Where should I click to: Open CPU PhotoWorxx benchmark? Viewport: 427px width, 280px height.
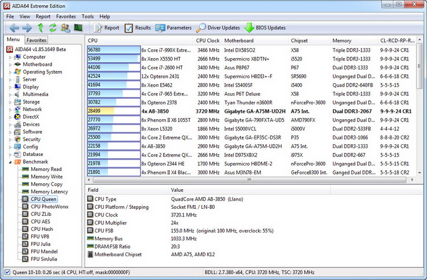[x=50, y=206]
